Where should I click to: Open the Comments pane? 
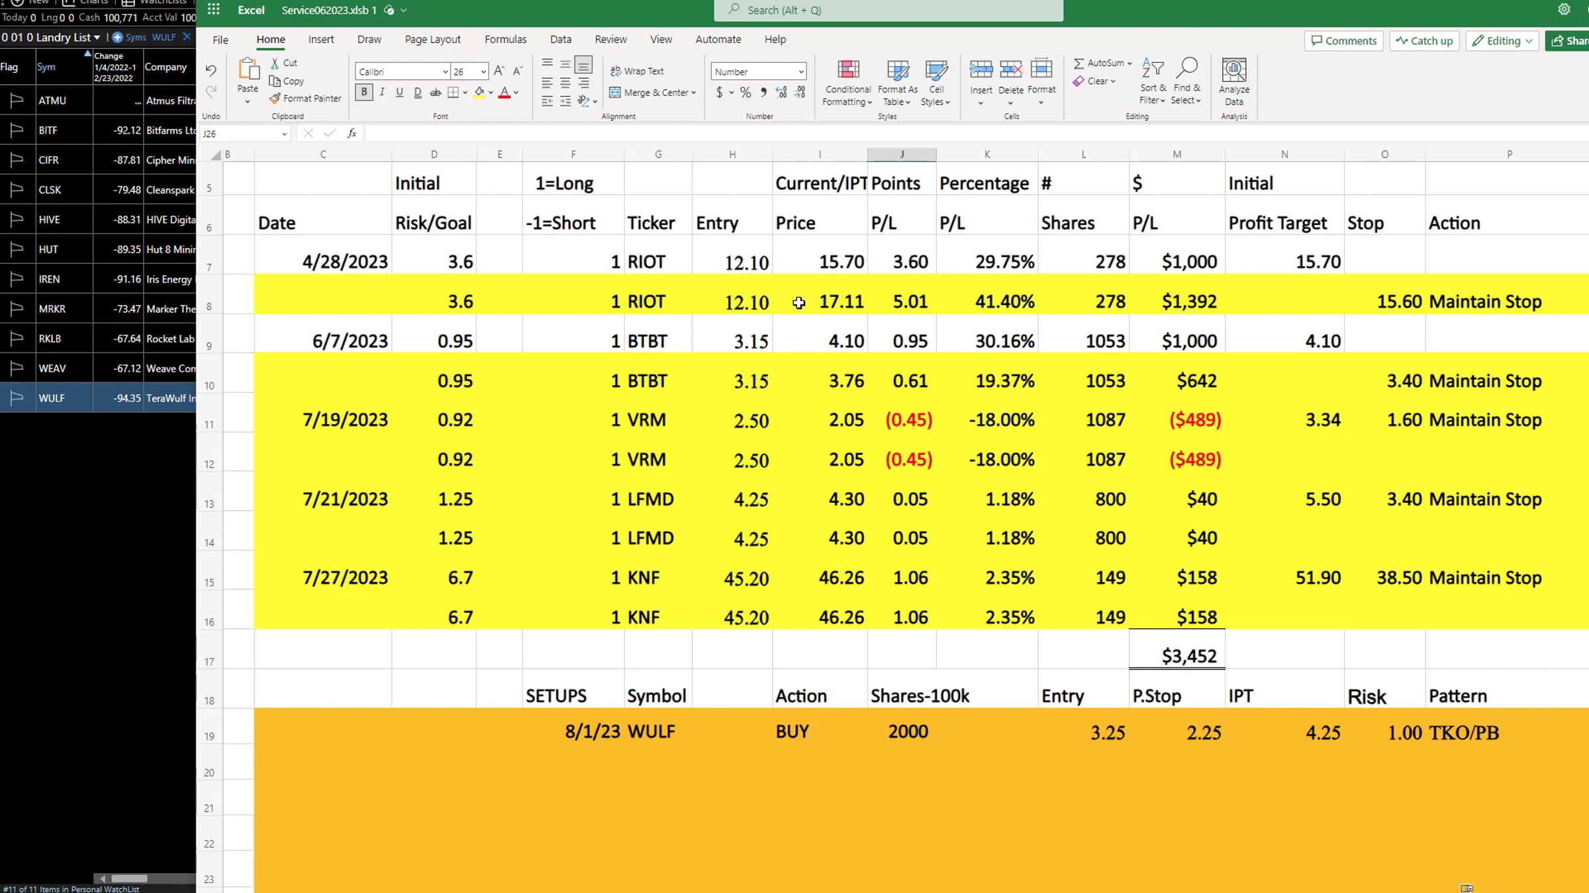pos(1344,40)
